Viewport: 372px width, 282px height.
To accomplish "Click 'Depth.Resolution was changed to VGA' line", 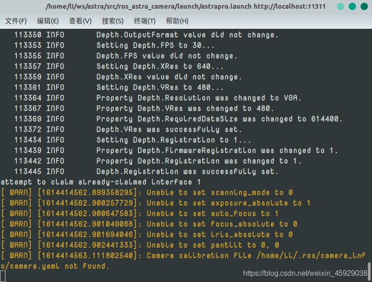I will tap(158, 98).
